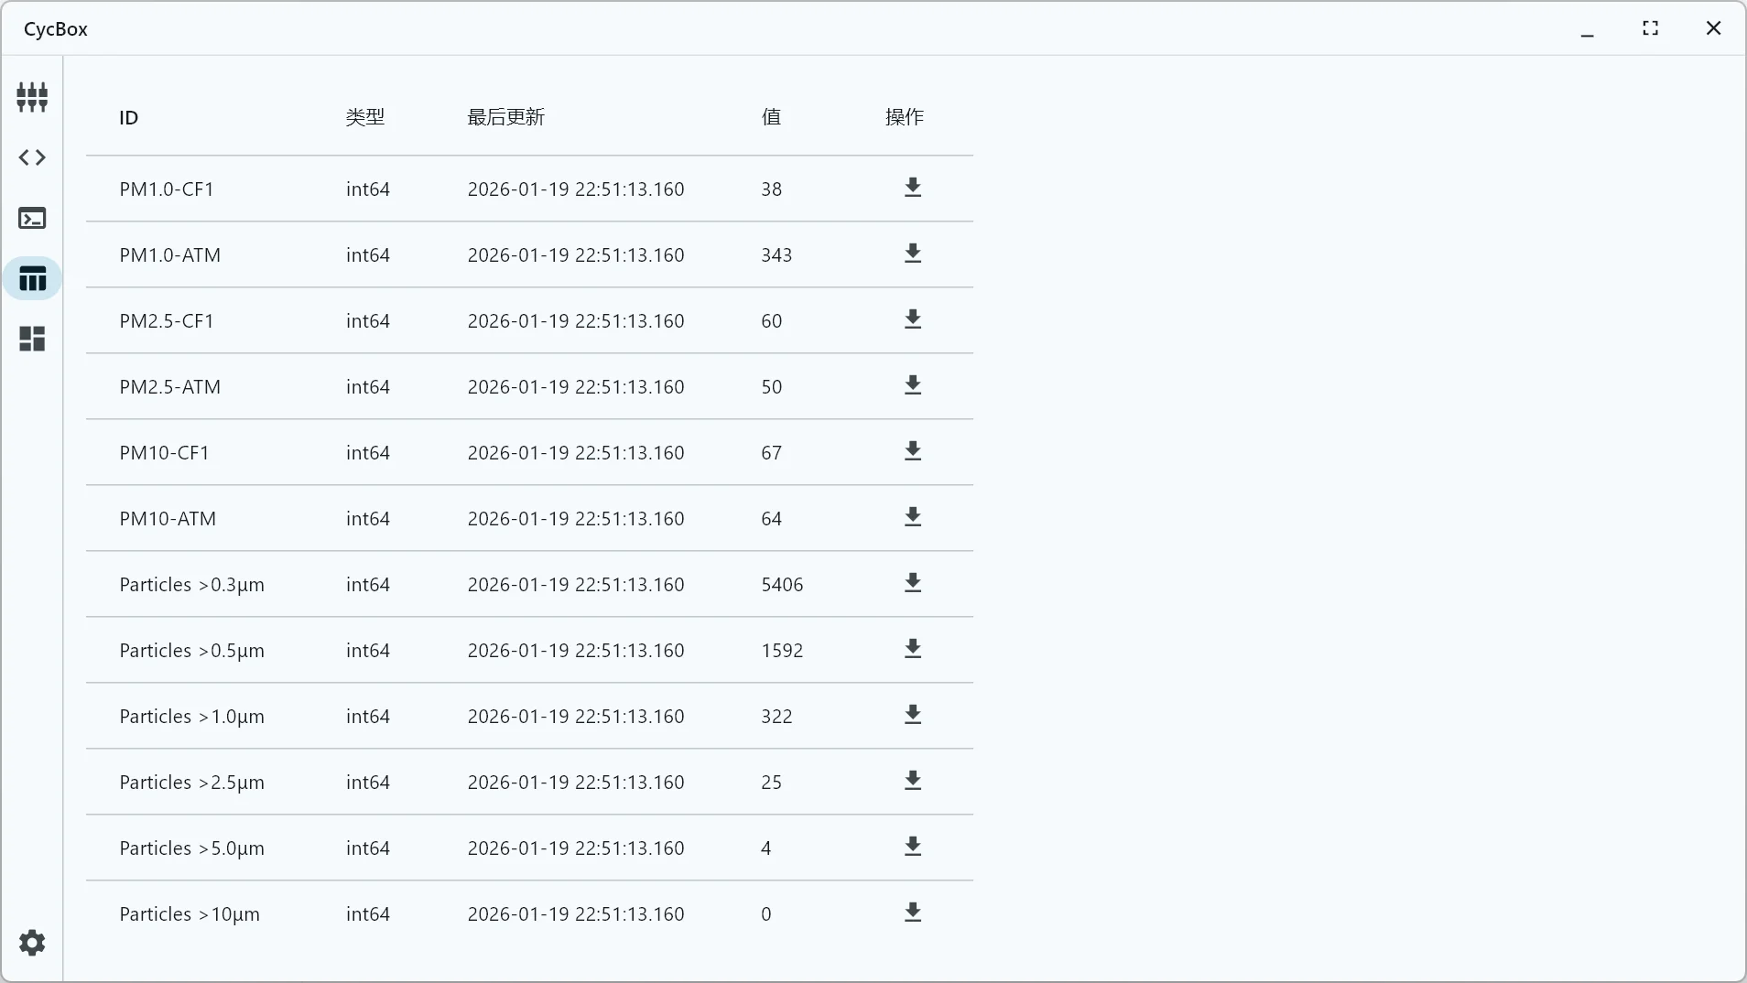Image resolution: width=1747 pixels, height=983 pixels.
Task: Download the PM1.0-ATM row data
Action: tap(913, 254)
